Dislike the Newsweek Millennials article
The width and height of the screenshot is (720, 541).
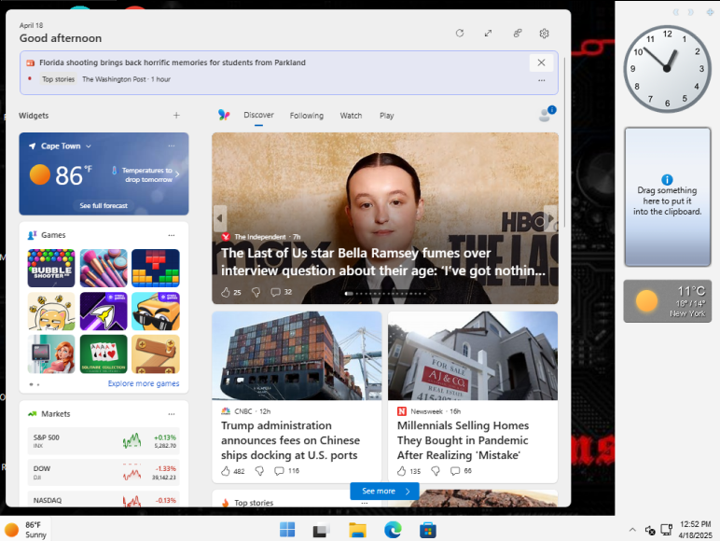click(x=436, y=471)
